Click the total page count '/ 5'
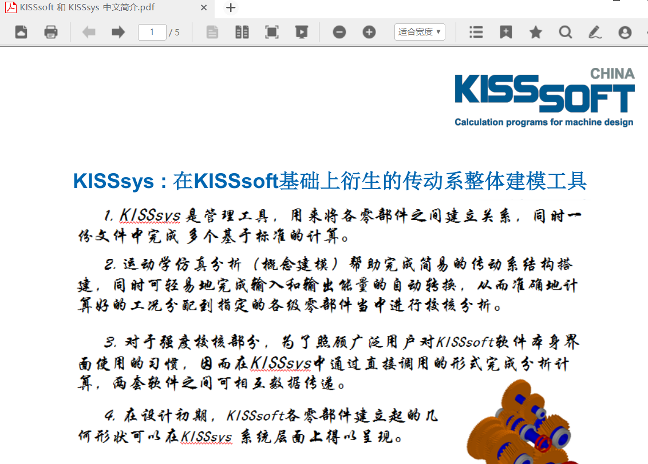 click(174, 32)
